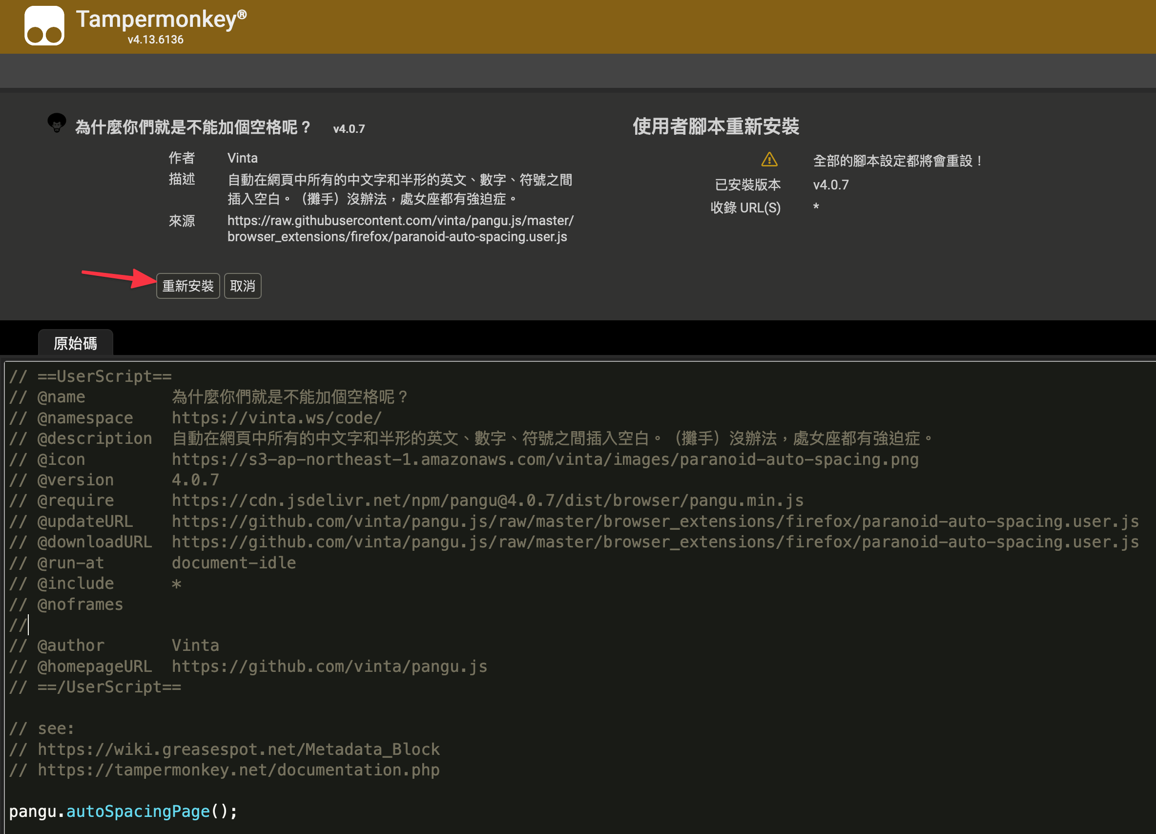The width and height of the screenshot is (1156, 834).
Task: Click the tampermonkey.net documentation.php comment line
Action: point(224,770)
